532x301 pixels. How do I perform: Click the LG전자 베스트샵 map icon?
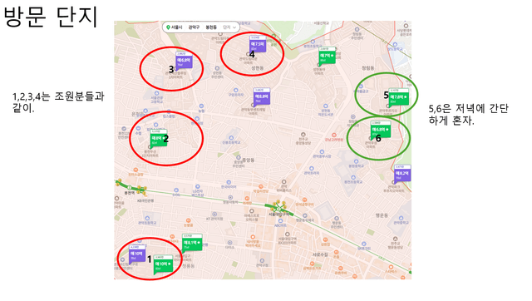(198, 186)
